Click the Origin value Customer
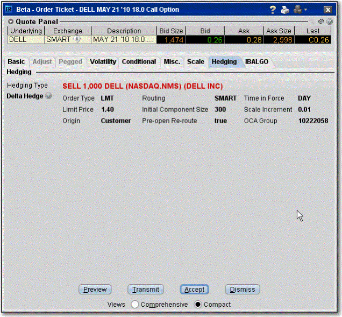Screen dimensions: 342x317 coord(116,121)
